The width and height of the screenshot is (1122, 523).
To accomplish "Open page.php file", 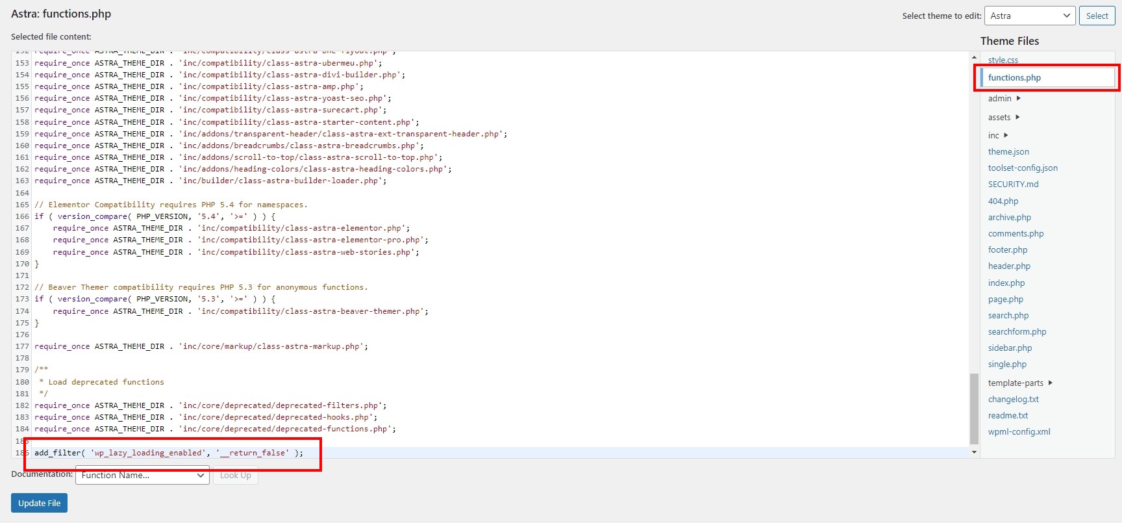I will pos(1006,299).
